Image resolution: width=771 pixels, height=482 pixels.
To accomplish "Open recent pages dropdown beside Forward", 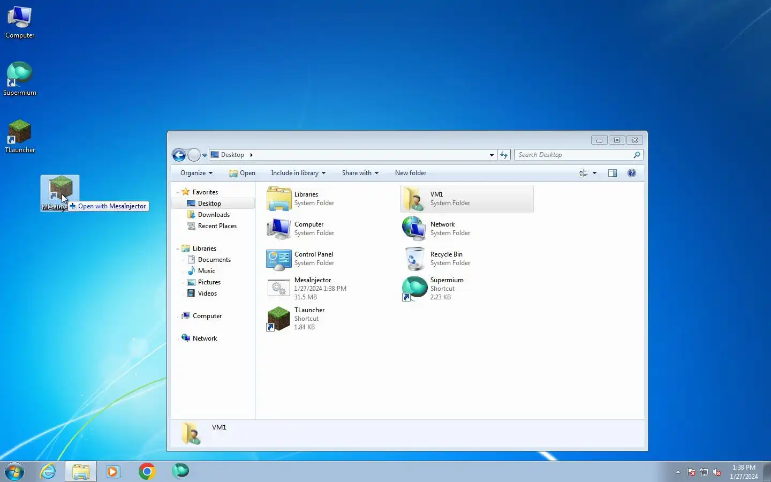I will pyautogui.click(x=205, y=155).
